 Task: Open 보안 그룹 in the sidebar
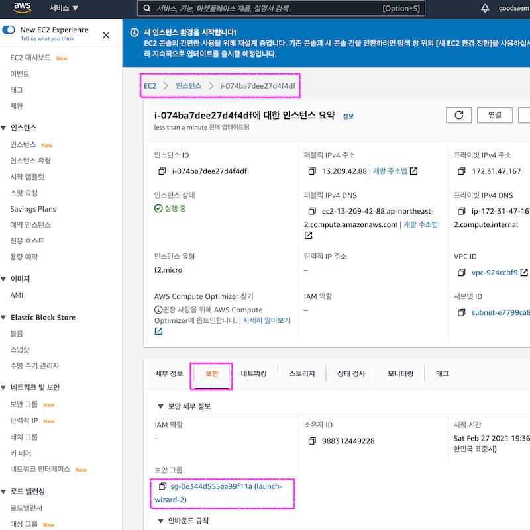pyautogui.click(x=24, y=404)
